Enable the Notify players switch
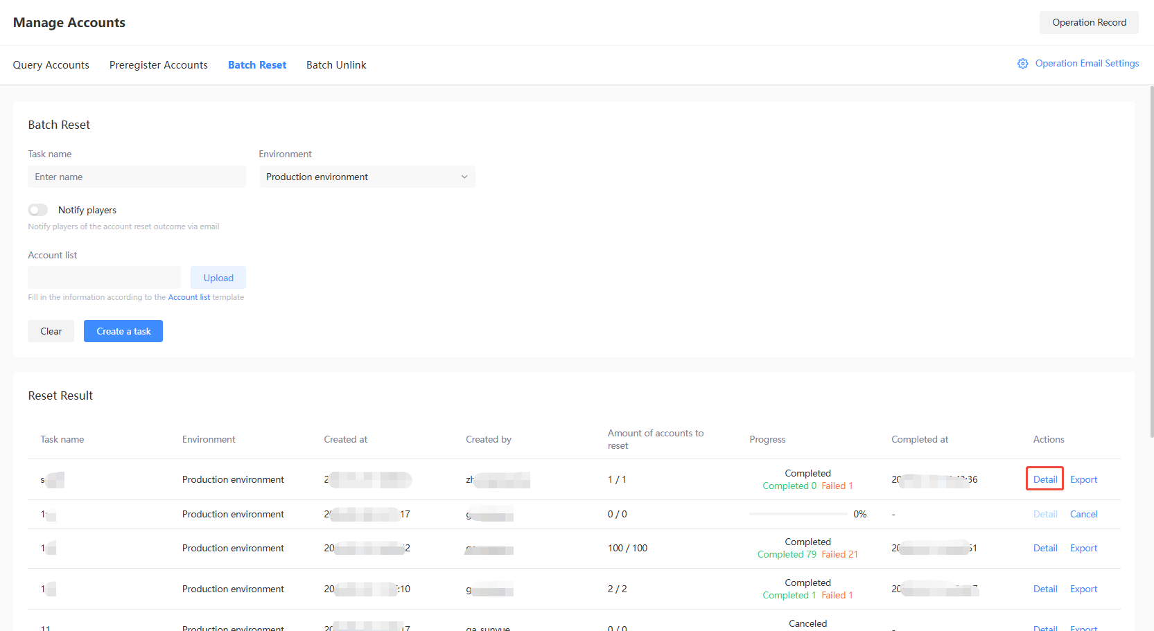The height and width of the screenshot is (631, 1154). click(38, 210)
